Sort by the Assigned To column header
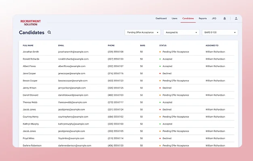The height and width of the screenshot is (161, 253). 212,45
